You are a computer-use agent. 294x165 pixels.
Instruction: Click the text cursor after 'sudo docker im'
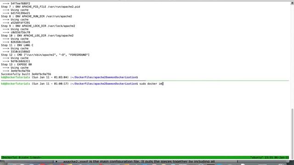[163, 83]
